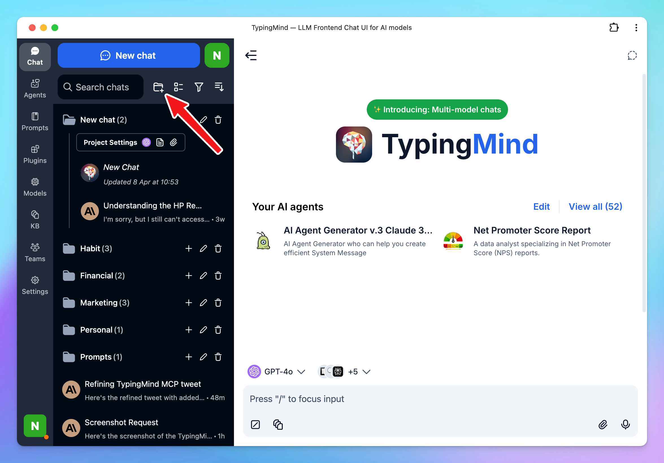The width and height of the screenshot is (664, 463).
Task: Open Introducing: Multi-model chats banner
Action: pyautogui.click(x=437, y=110)
